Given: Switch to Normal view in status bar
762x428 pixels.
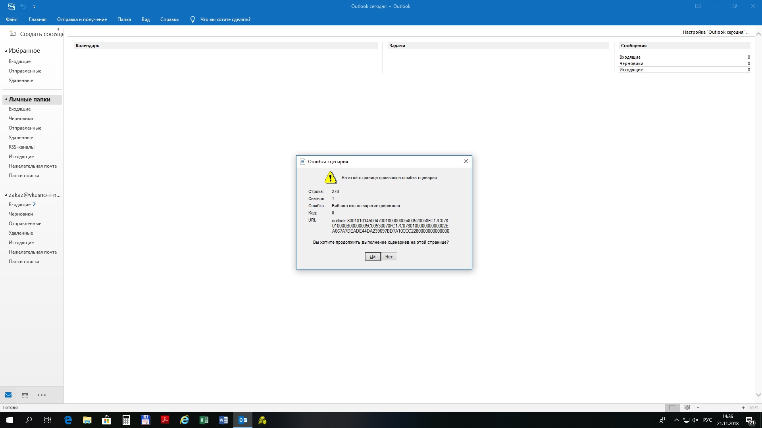Looking at the screenshot, I should tap(672, 407).
